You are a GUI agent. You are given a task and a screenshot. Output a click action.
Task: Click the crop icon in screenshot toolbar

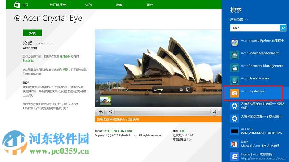click(214, 112)
